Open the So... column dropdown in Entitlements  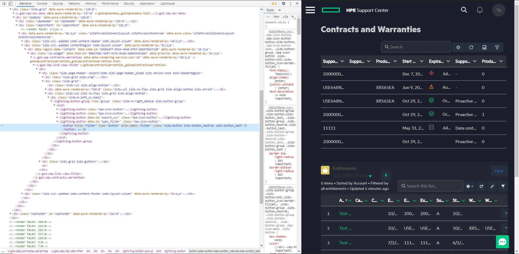447,201
